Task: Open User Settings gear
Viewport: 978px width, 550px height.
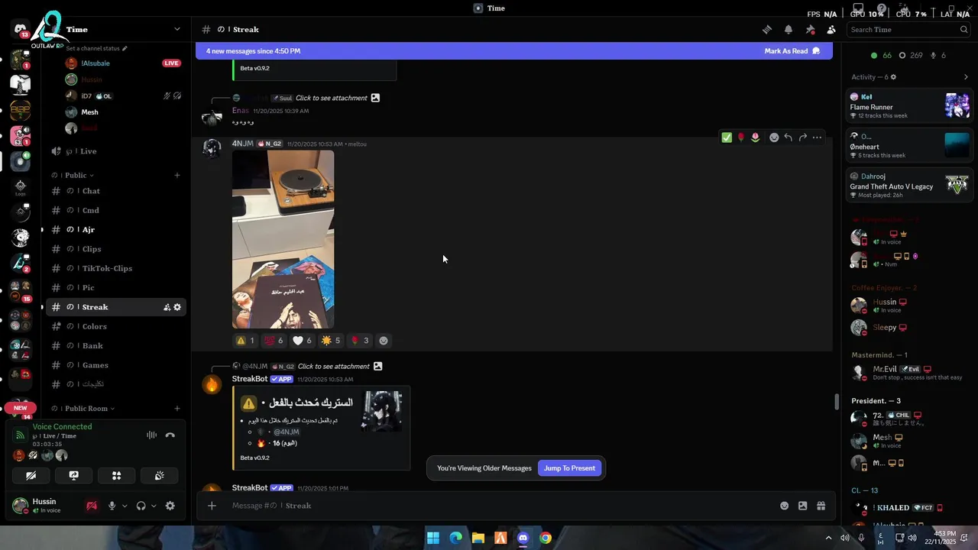Action: (x=170, y=506)
